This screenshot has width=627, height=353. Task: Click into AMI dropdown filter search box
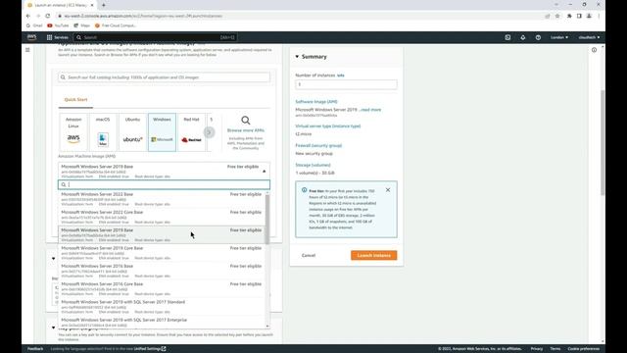click(x=164, y=184)
